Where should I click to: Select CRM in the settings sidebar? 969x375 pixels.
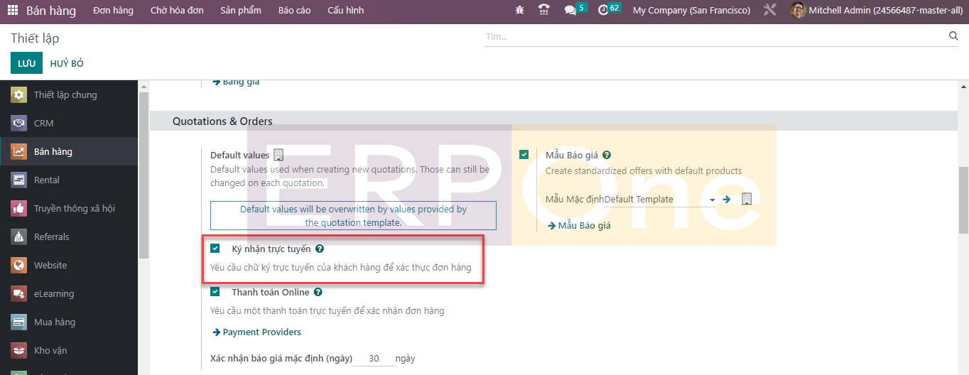coord(43,124)
